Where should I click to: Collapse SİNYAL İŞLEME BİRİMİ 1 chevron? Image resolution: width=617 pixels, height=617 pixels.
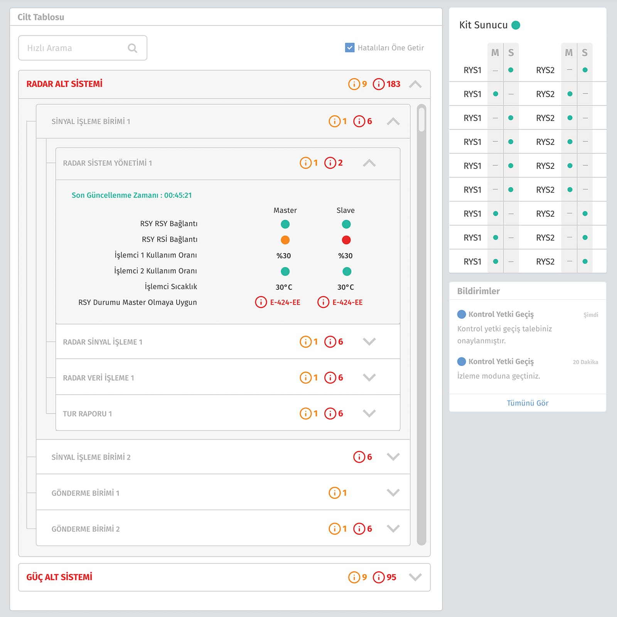click(x=393, y=121)
